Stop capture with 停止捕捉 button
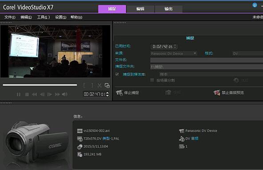 click(x=128, y=93)
